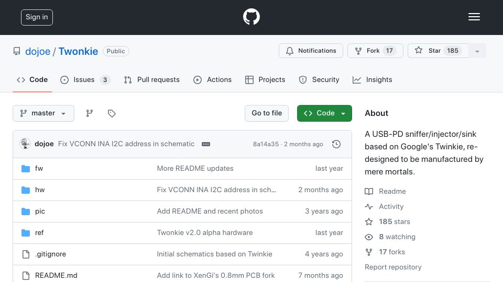Fork the repository with Fork button
The image size is (503, 282).
pyautogui.click(x=375, y=51)
